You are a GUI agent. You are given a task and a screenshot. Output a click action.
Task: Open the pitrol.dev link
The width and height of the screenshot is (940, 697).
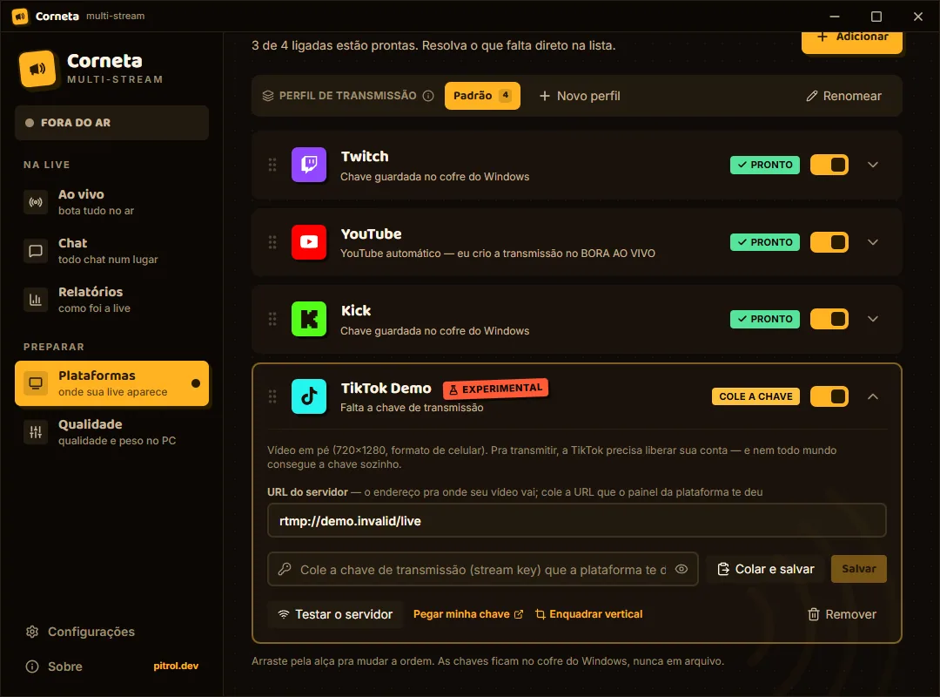[x=176, y=666]
